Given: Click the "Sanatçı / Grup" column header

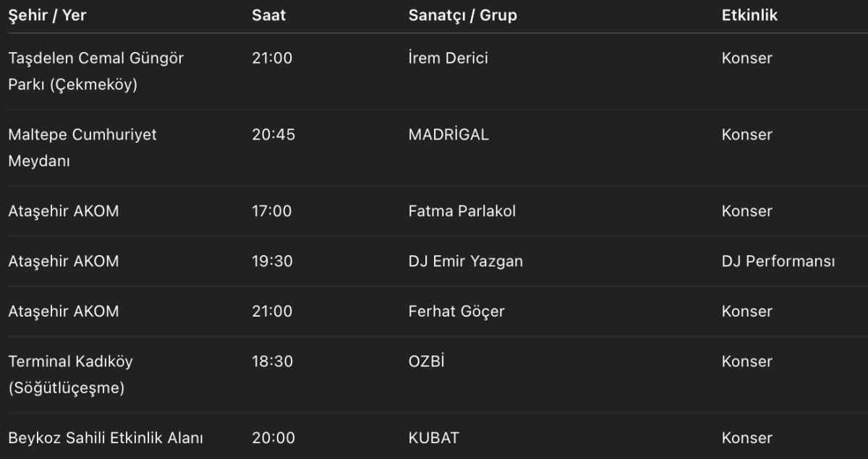Looking at the screenshot, I should click(x=462, y=15).
